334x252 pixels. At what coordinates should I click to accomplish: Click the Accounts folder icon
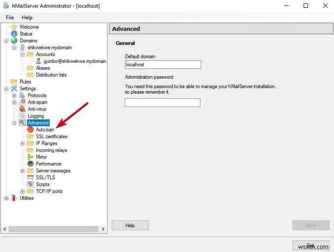coord(30,55)
